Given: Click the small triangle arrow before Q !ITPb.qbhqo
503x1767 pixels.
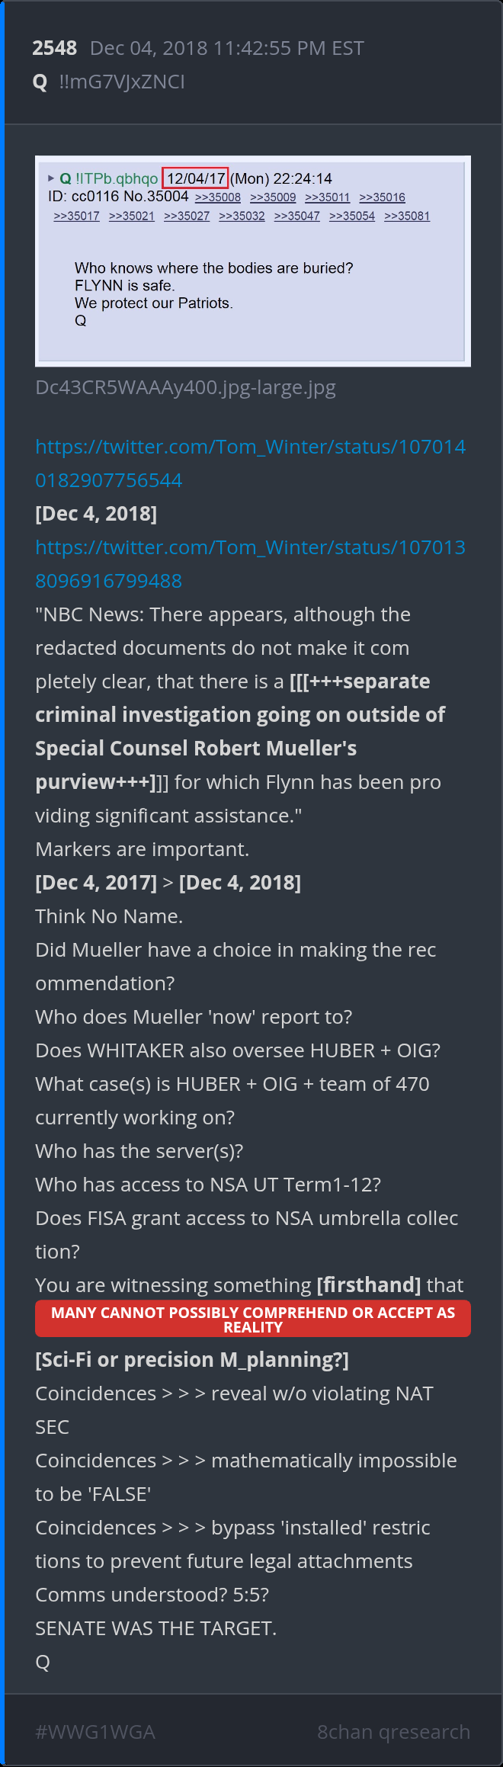Looking at the screenshot, I should click(51, 178).
